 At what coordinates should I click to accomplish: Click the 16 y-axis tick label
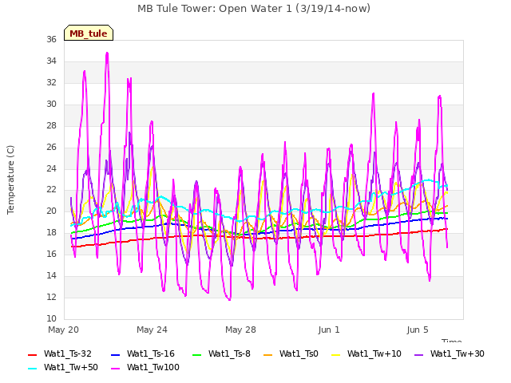pos(51,254)
